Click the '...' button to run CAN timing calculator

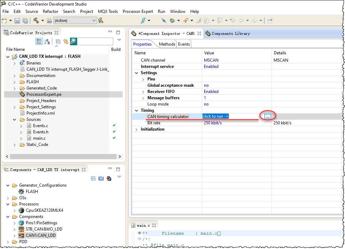click(x=268, y=117)
